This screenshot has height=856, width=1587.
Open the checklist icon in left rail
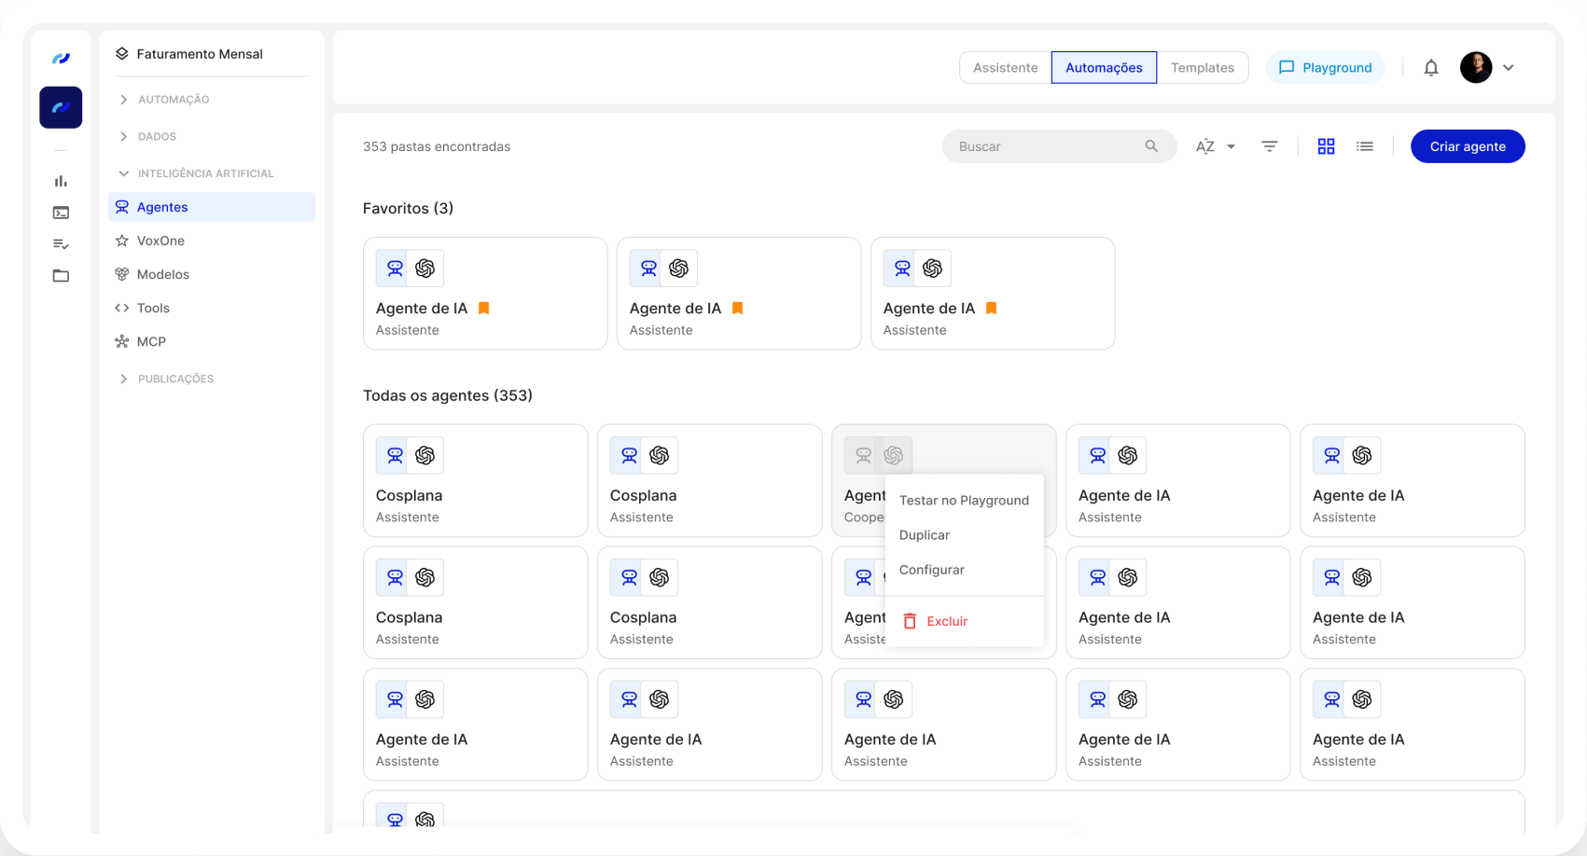coord(61,244)
